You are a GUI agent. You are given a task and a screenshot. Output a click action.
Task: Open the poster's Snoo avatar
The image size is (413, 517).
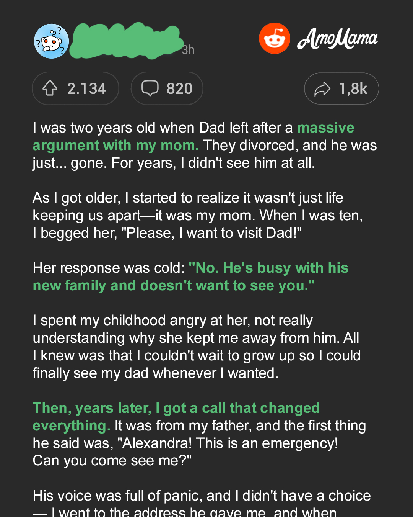point(51,41)
